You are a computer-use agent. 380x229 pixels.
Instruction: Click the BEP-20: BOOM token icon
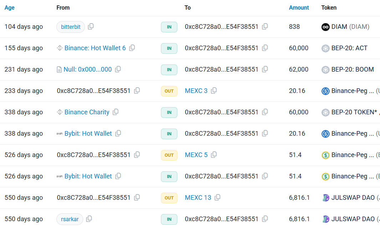tap(325, 70)
